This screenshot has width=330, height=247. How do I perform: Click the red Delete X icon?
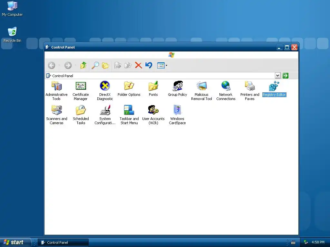[138, 65]
